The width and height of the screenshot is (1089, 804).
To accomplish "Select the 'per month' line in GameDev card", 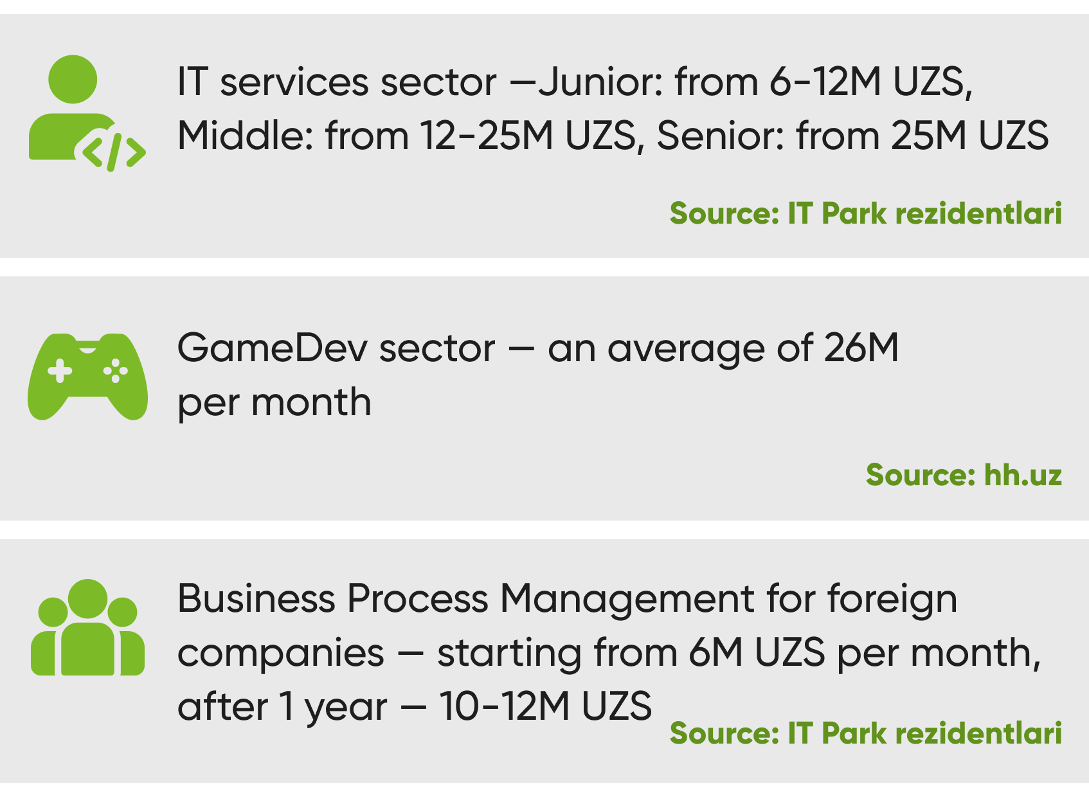I will click(x=274, y=404).
